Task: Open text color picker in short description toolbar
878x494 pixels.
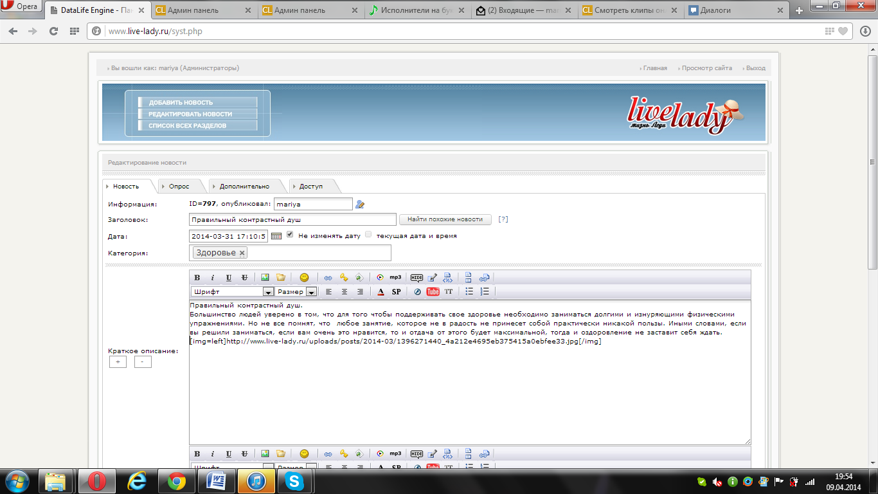Action: [381, 291]
